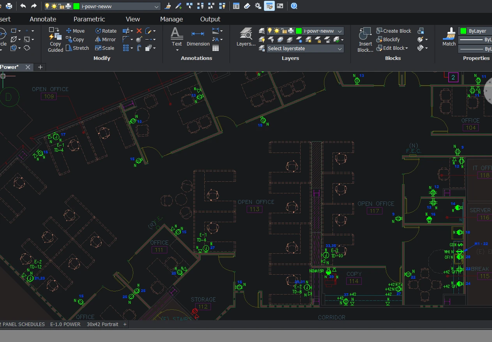The width and height of the screenshot is (492, 342).
Task: Toggle the top toolbar layer lightbulb icon
Action: (x=47, y=6)
